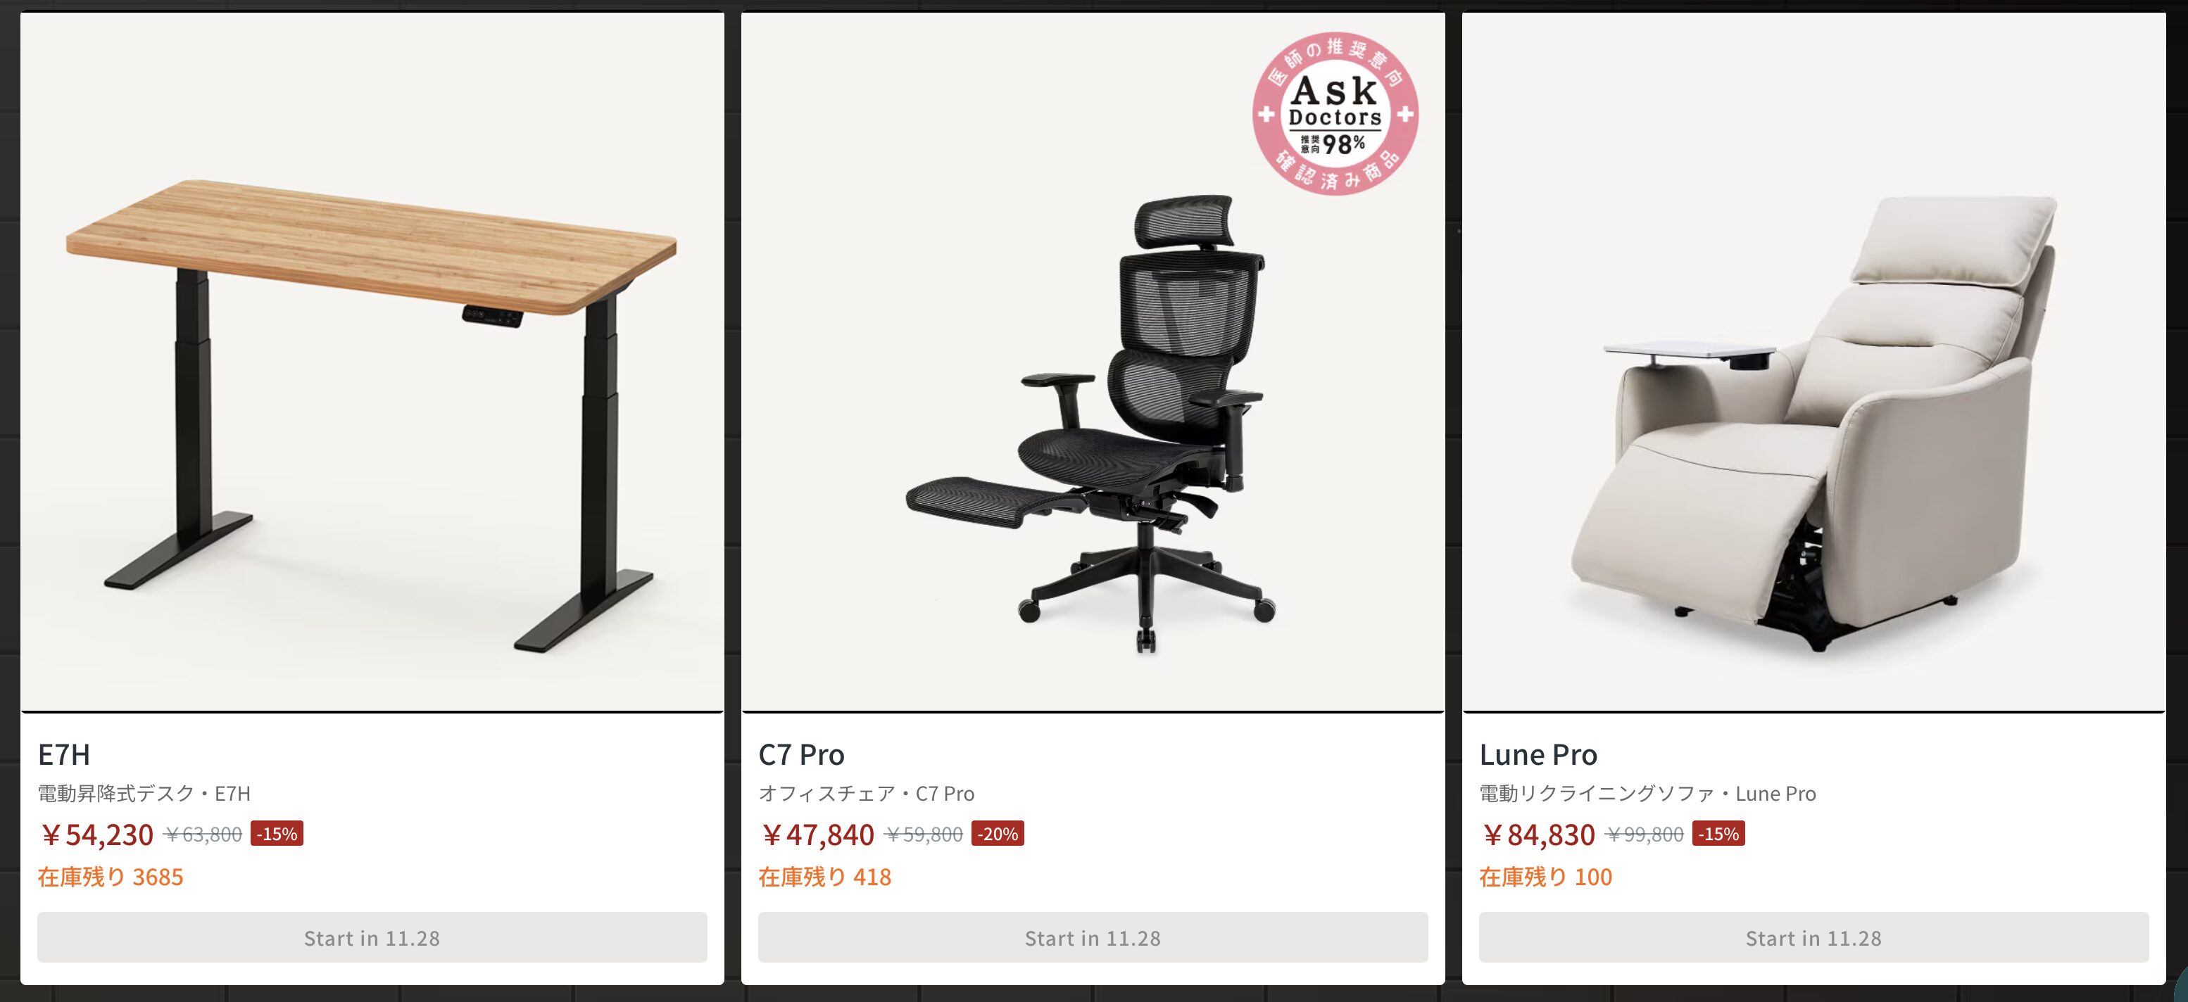Open the E7H standing desk product image

pos(372,362)
